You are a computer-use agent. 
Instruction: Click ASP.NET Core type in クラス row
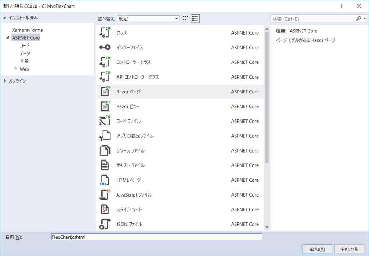(x=245, y=33)
